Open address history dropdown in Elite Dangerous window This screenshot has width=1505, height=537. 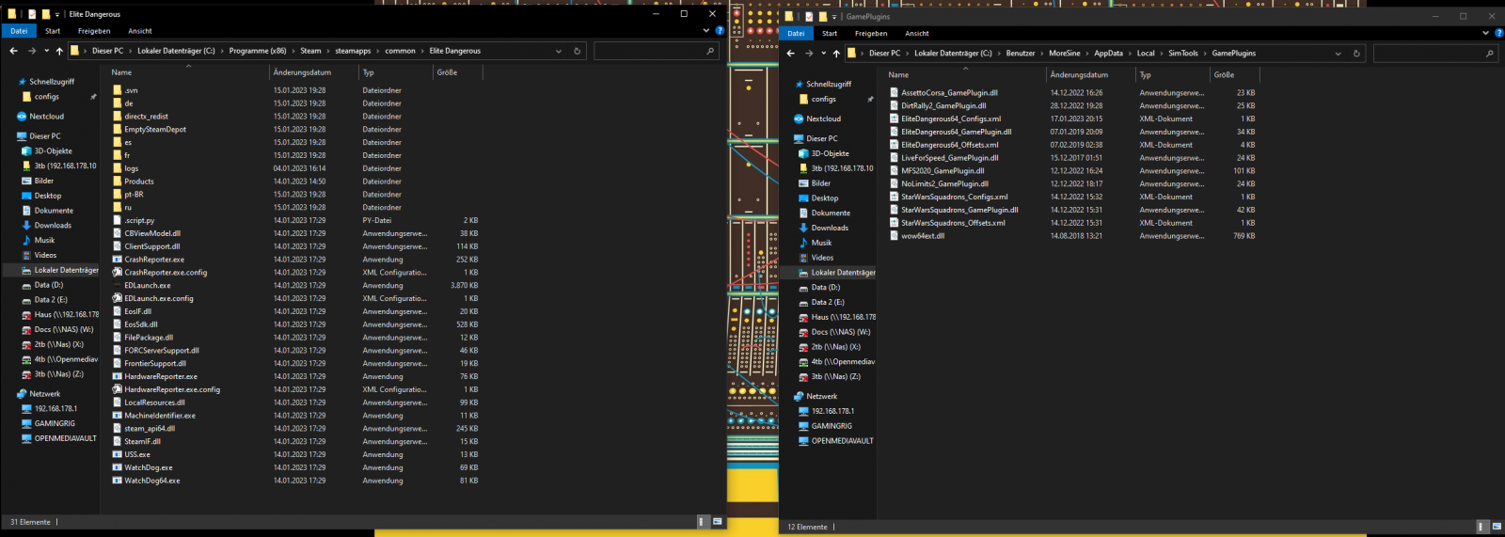coord(559,51)
